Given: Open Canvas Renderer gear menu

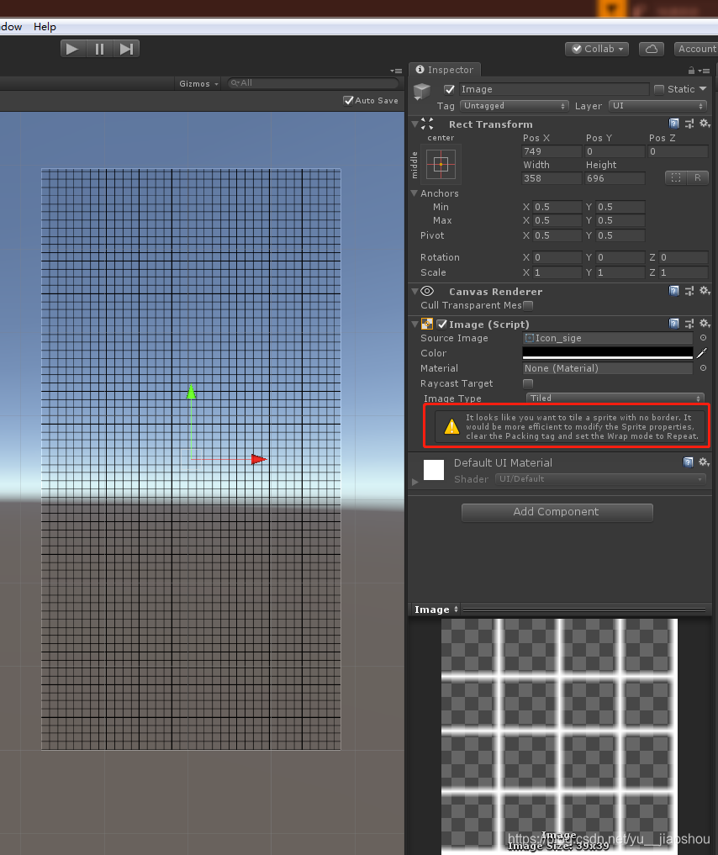Looking at the screenshot, I should coord(705,291).
